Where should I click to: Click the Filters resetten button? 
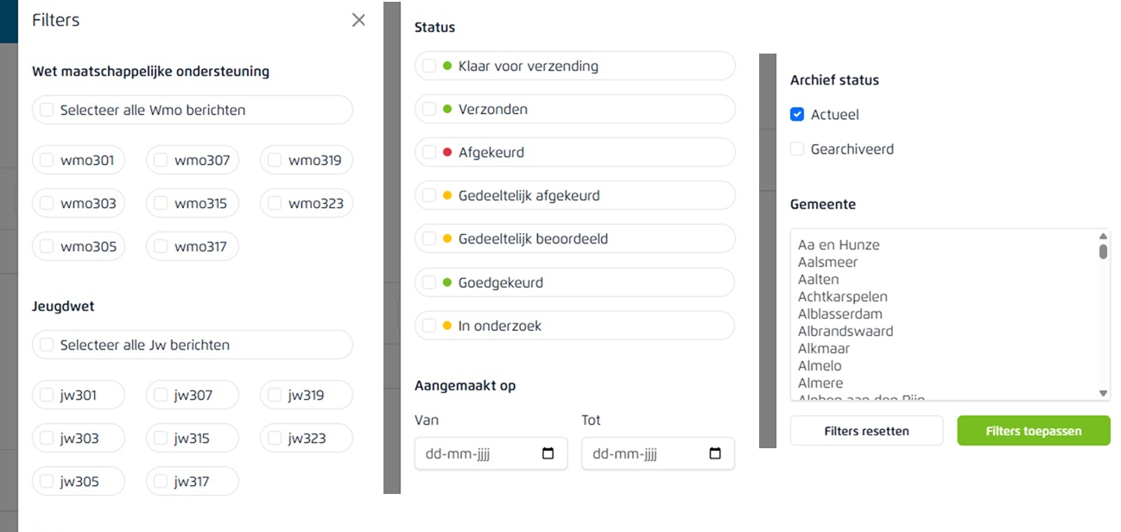[x=866, y=431]
